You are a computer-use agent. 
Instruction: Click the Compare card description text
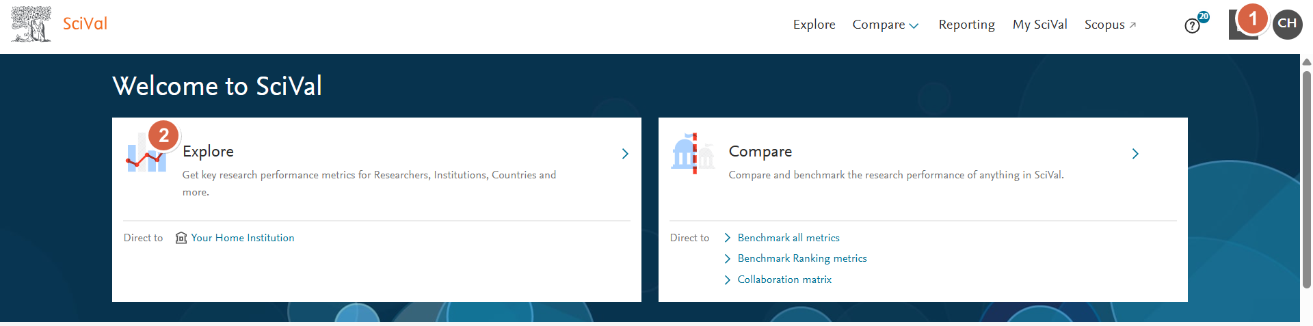point(896,175)
